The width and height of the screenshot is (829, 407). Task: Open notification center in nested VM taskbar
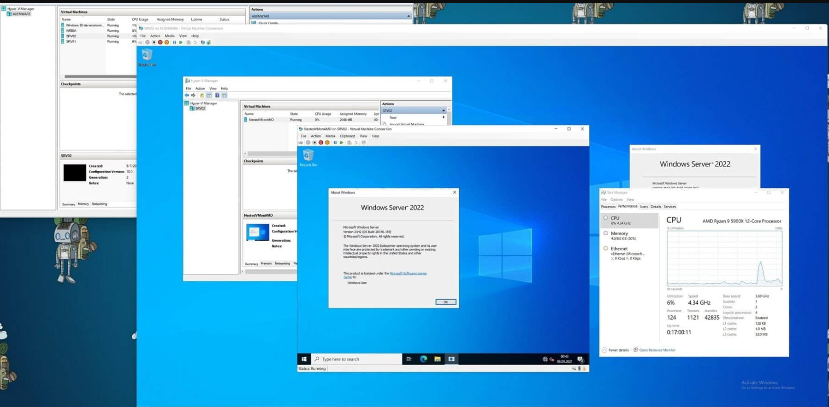click(x=580, y=360)
